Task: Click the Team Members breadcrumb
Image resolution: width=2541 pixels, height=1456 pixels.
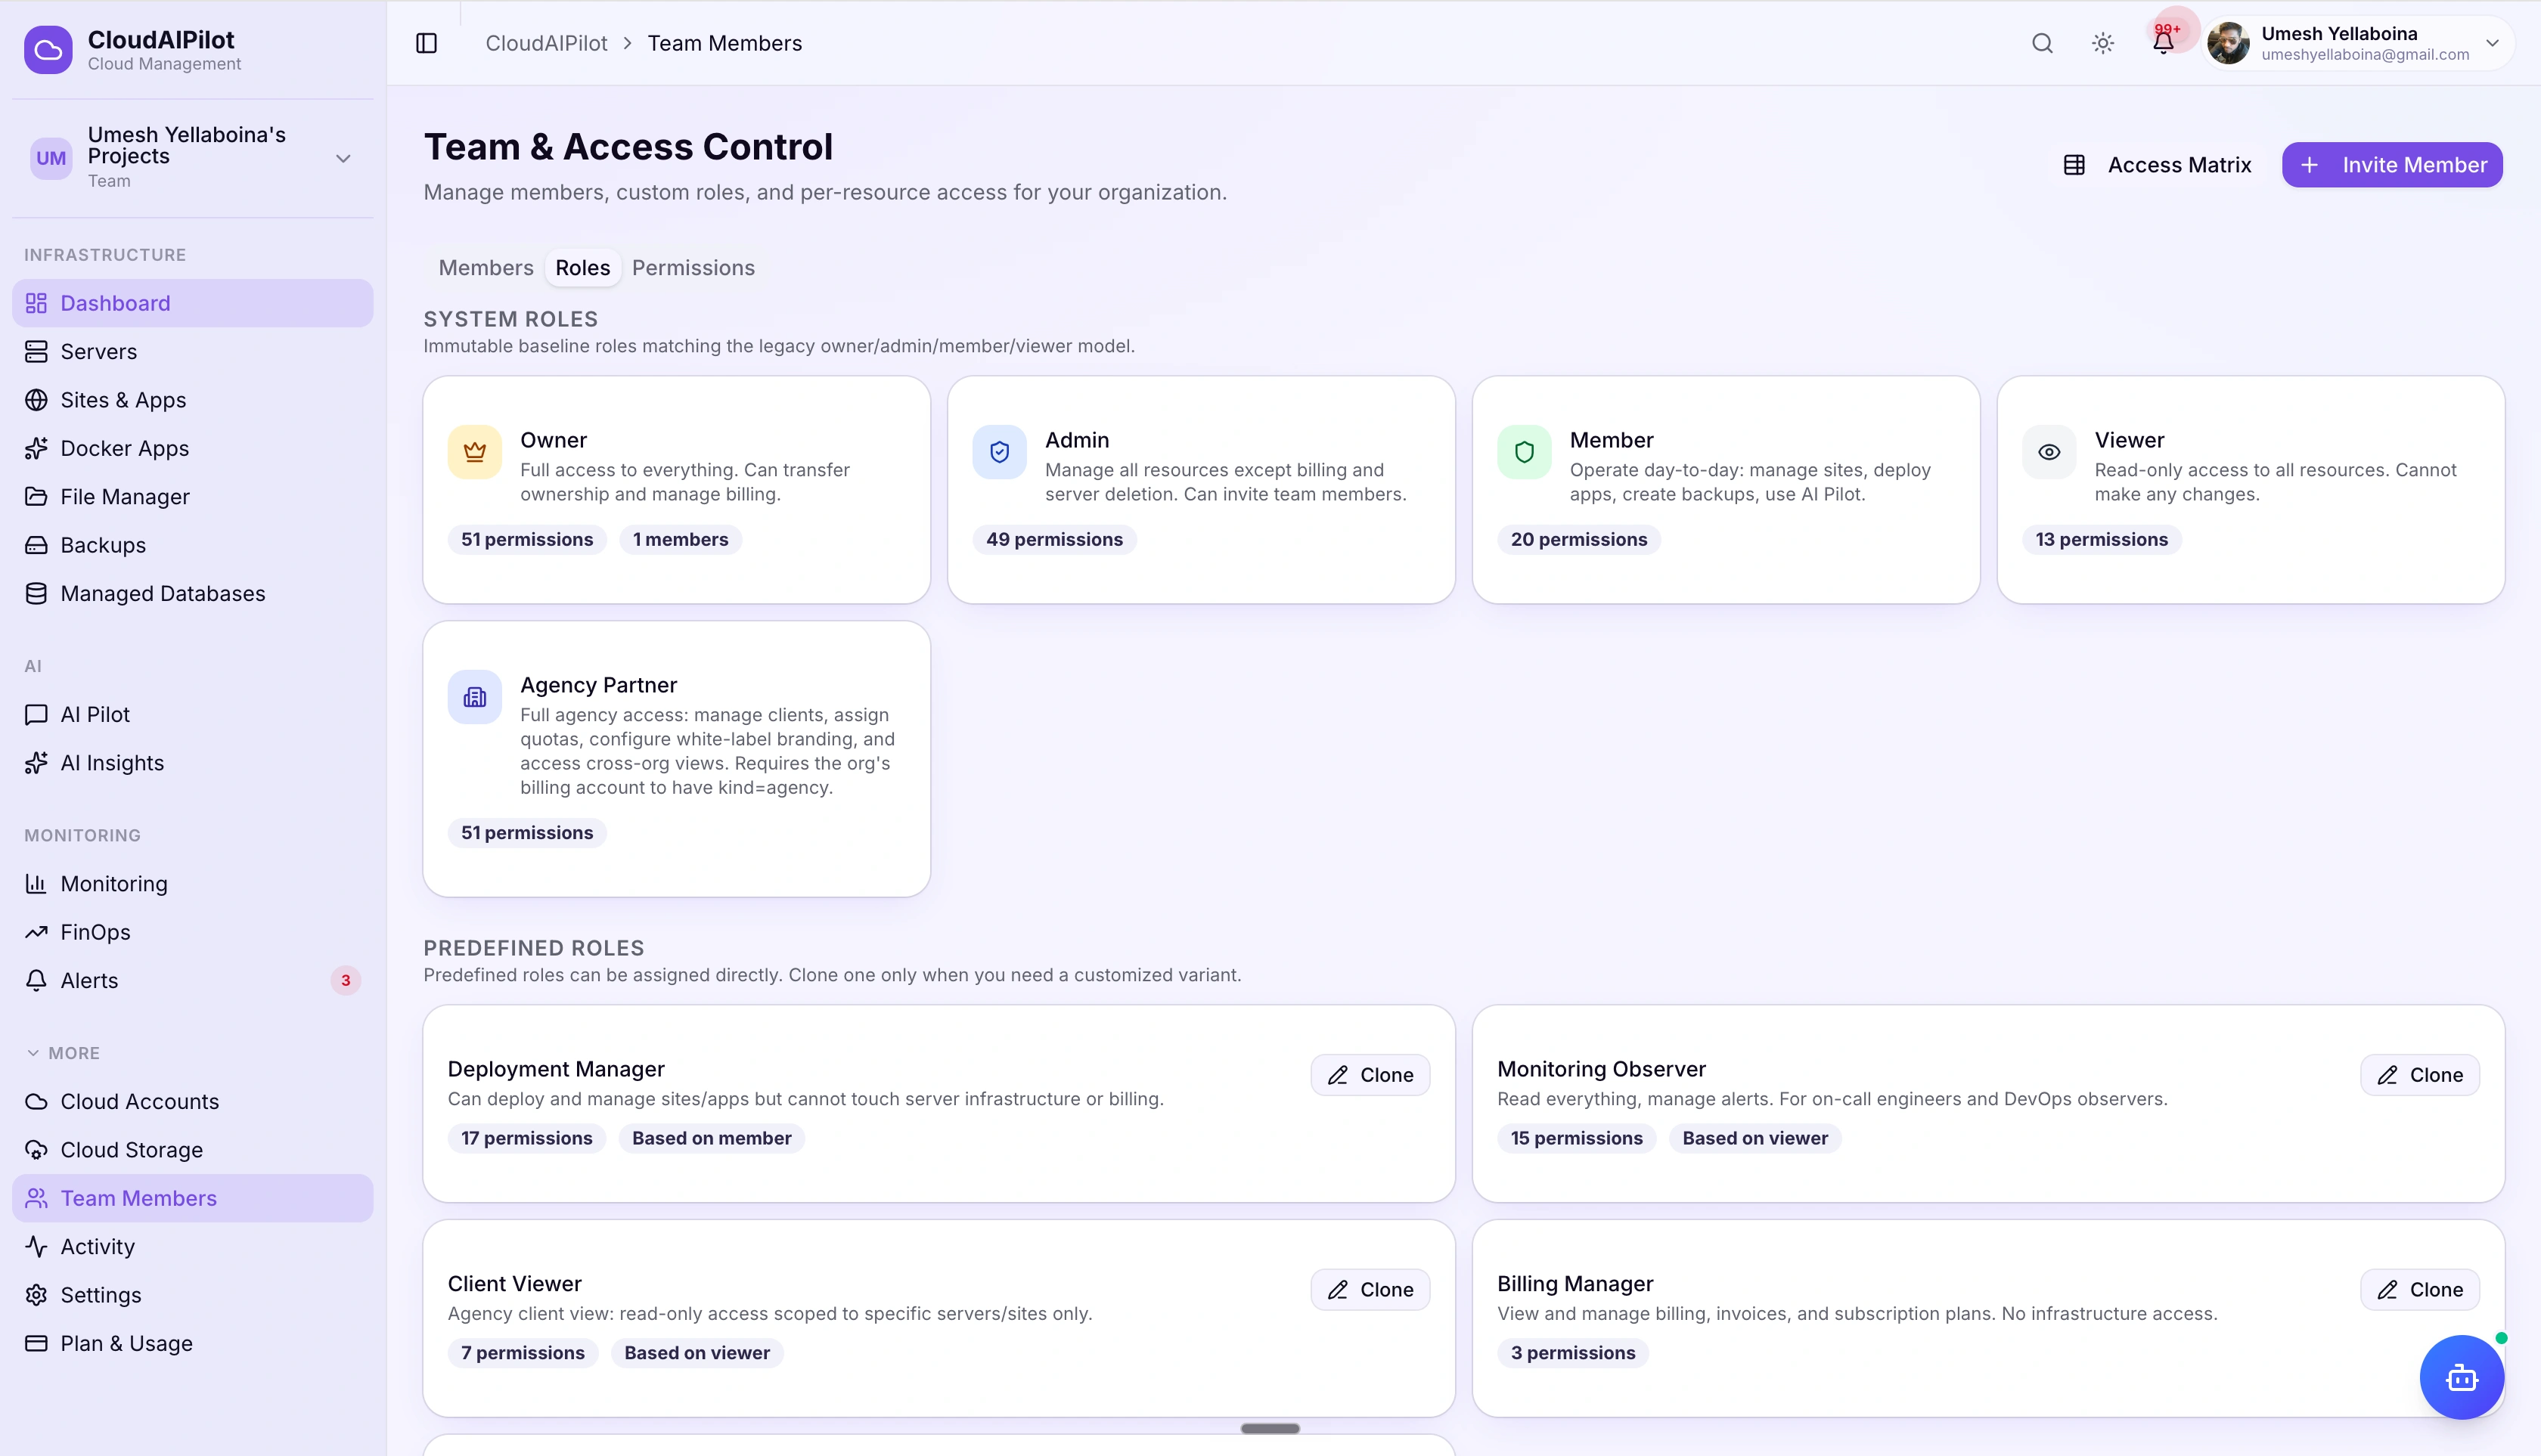Action: pyautogui.click(x=724, y=43)
